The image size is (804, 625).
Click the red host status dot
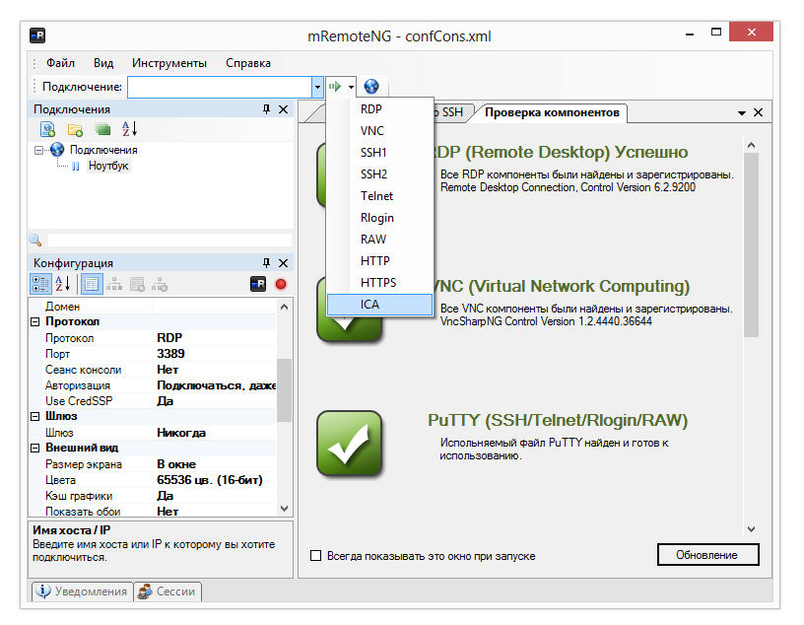[x=281, y=284]
